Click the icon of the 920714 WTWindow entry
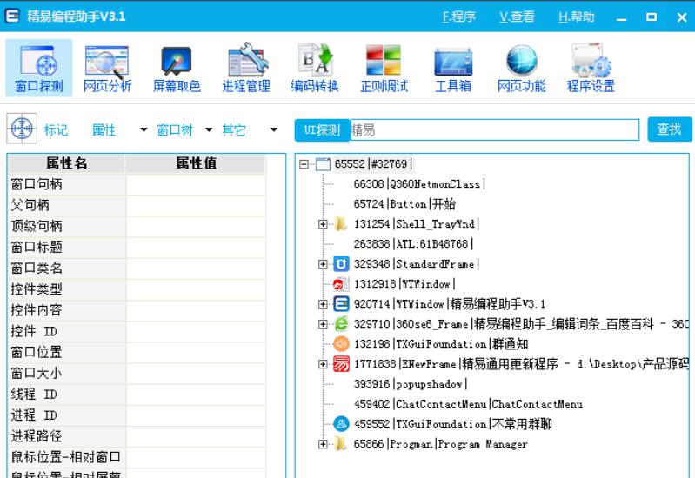695x478 pixels. pos(341,304)
